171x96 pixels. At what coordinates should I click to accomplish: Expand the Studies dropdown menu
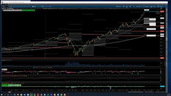[153, 6]
